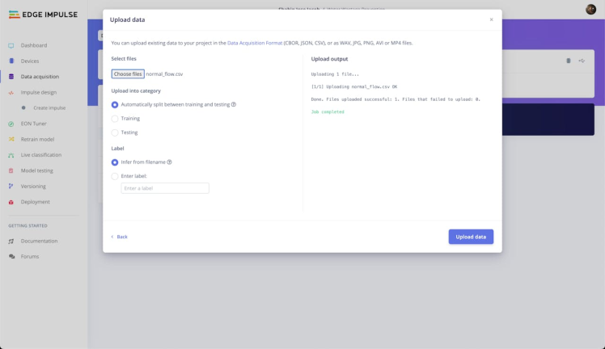The height and width of the screenshot is (349, 605).
Task: Click the Dashboard icon in sidebar
Action: click(11, 45)
